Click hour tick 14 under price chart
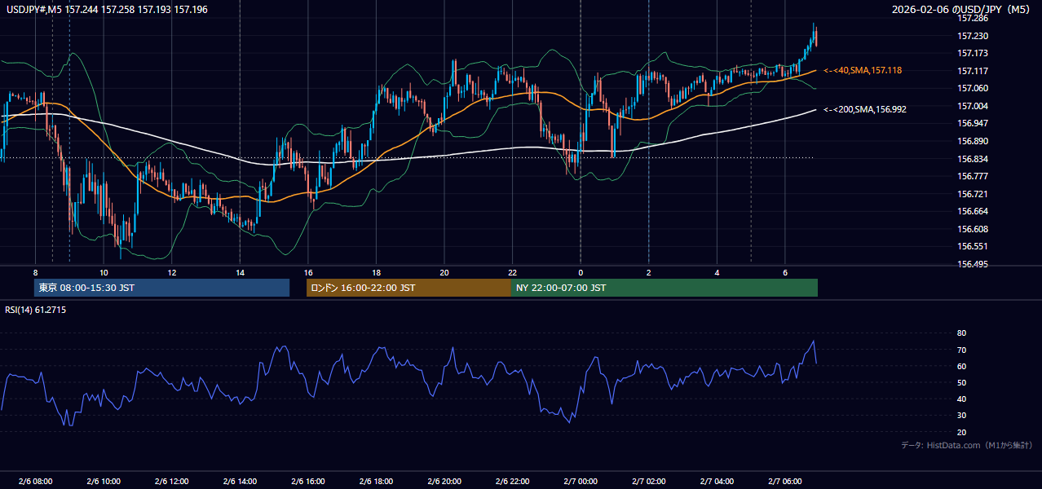This screenshot has width=1042, height=489. click(x=240, y=272)
